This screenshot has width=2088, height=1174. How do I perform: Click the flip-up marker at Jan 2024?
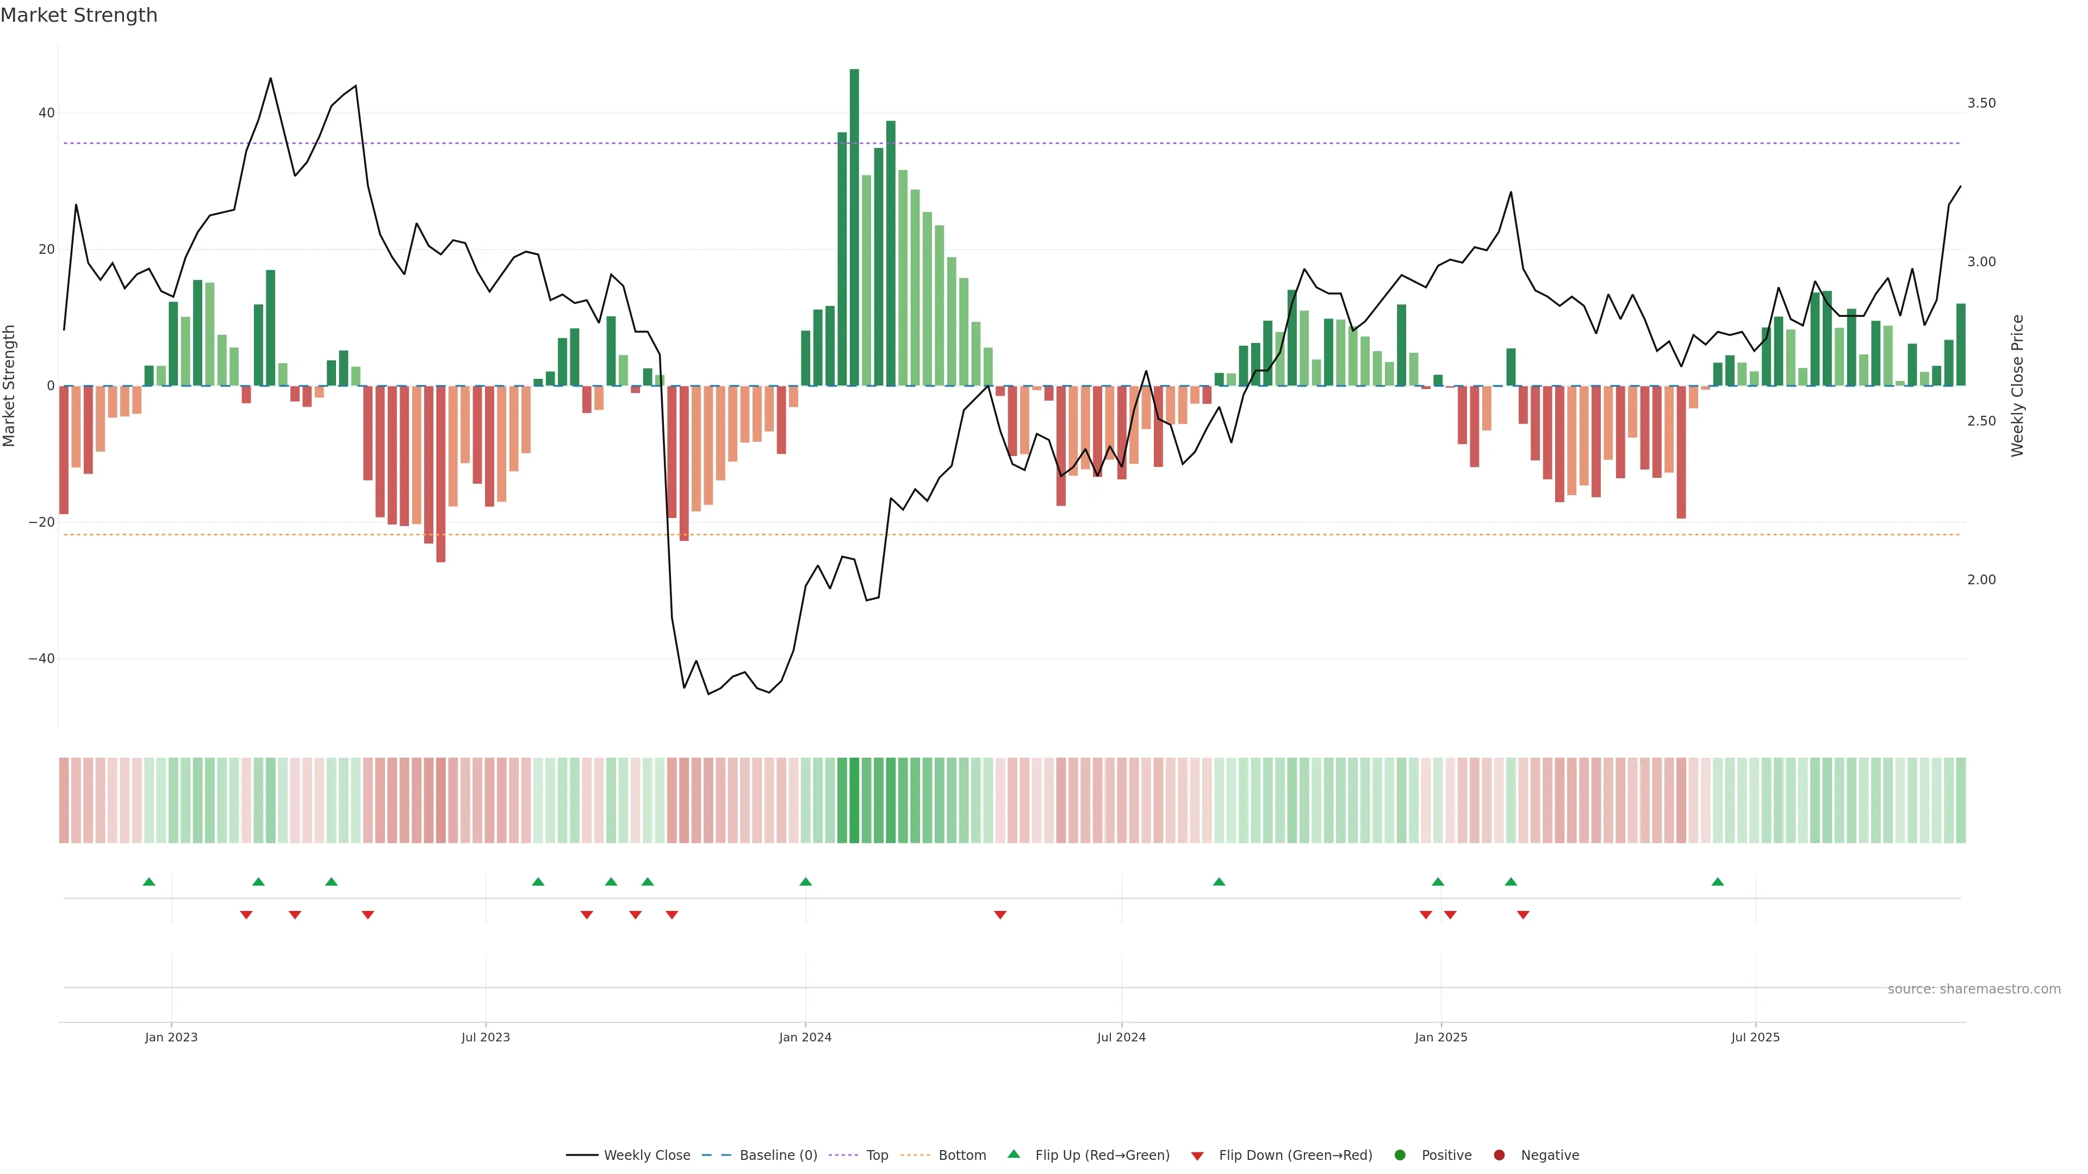806,882
